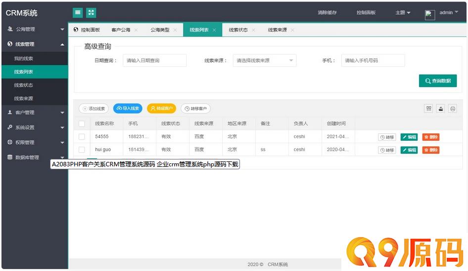
Task: Click the 权限管理 sidebar icon
Action: (10, 142)
